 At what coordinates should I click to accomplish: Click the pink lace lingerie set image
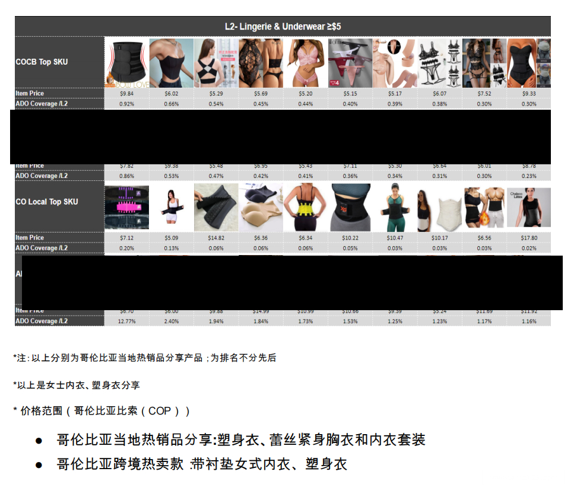305,63
